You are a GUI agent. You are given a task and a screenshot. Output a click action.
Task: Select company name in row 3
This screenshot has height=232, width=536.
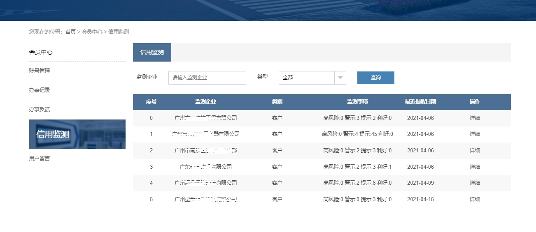205,167
